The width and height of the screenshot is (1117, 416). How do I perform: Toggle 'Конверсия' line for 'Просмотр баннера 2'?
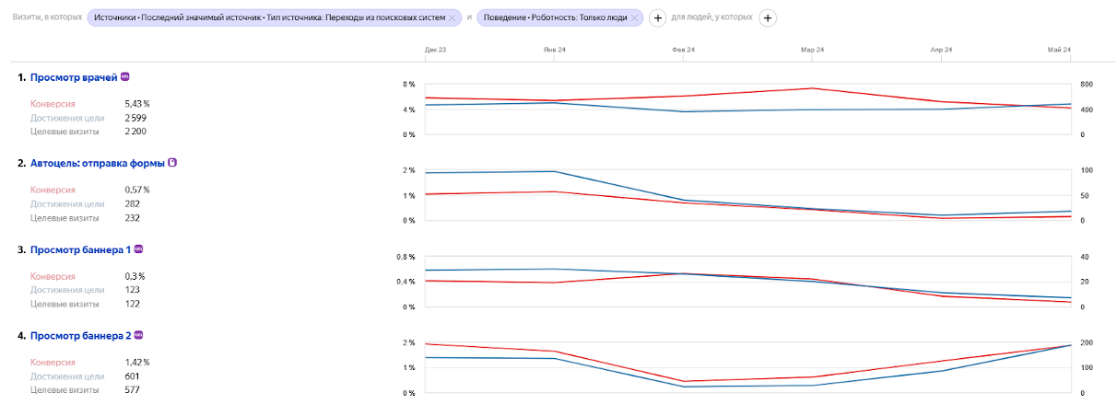click(53, 363)
